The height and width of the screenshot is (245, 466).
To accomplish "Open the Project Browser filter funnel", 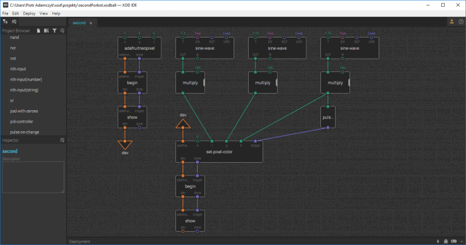I will click(x=54, y=30).
